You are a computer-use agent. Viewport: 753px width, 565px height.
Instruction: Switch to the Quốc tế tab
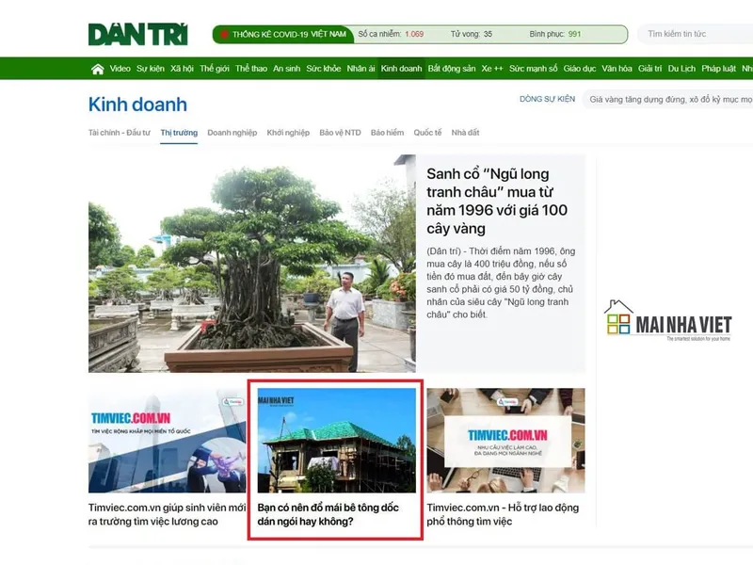tap(427, 133)
